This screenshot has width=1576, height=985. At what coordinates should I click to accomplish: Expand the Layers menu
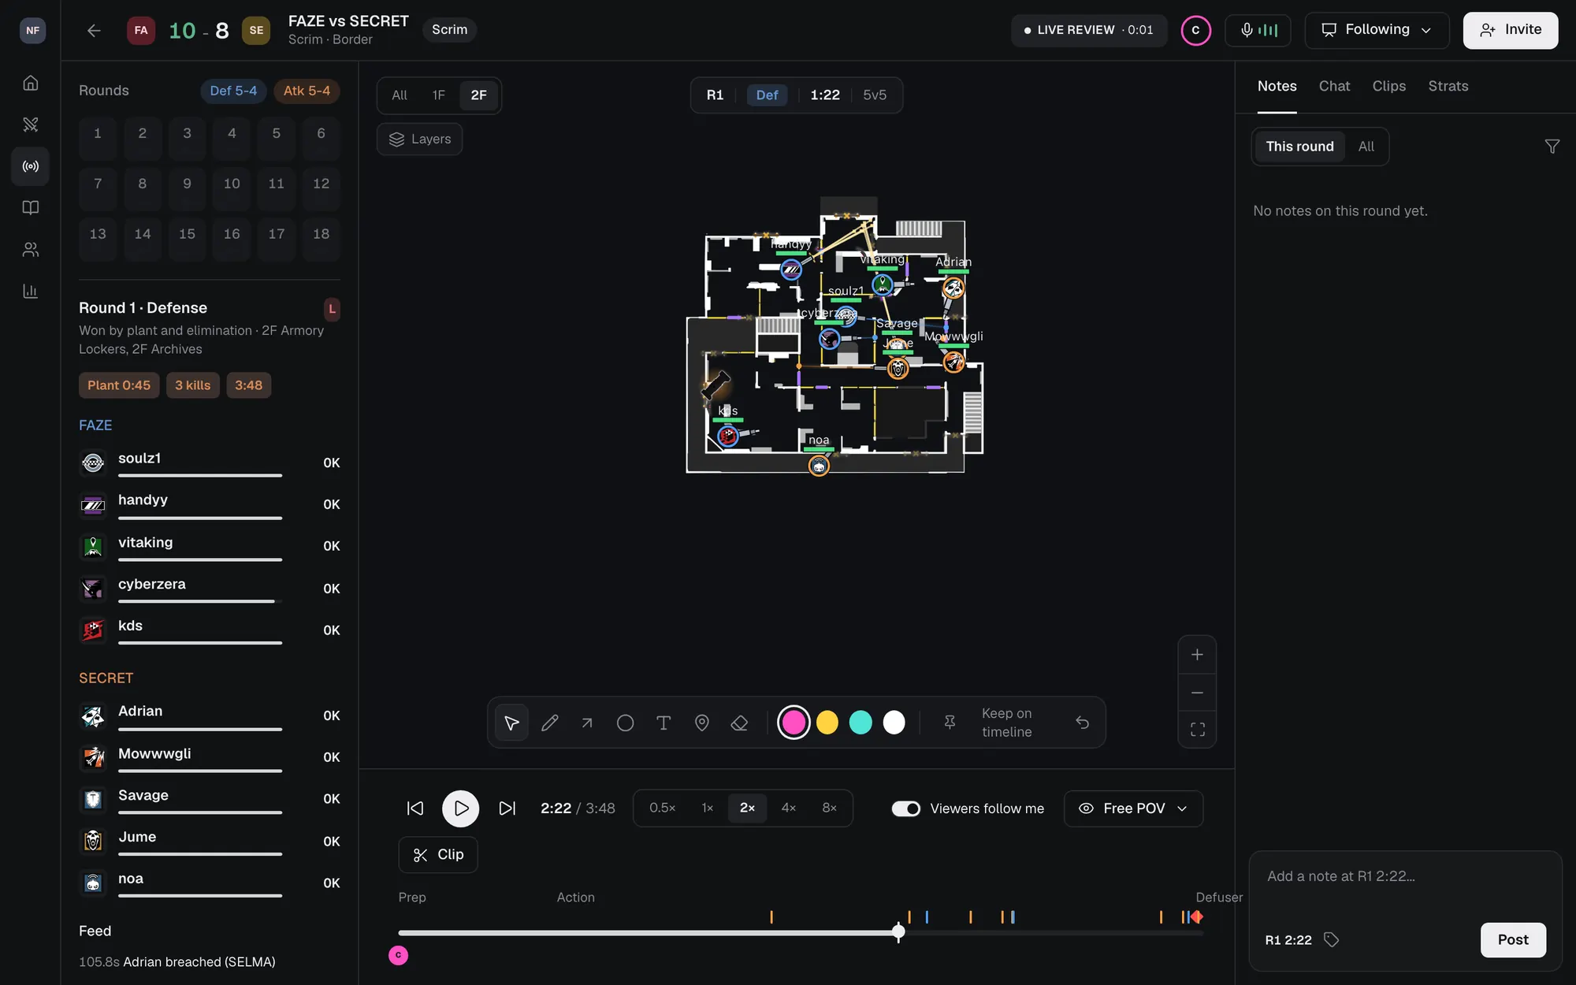(420, 139)
